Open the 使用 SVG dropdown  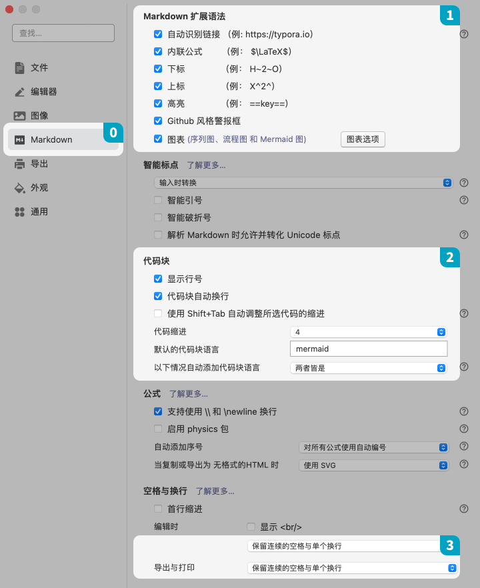(x=373, y=465)
